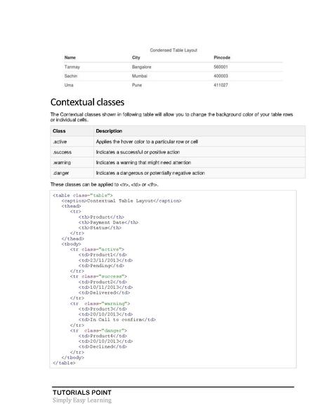Click 'These classes can be applied to' sentence
This screenshot has height=420, width=325.
105,184
